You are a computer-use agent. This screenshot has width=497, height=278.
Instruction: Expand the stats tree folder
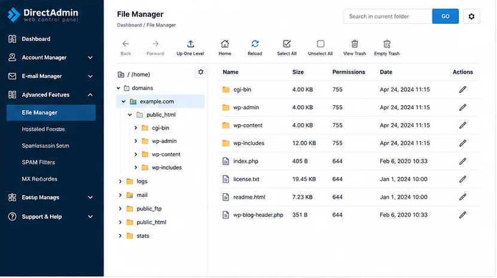tap(120, 236)
